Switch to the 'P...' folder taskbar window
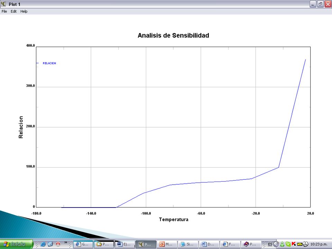 [x=104, y=245]
